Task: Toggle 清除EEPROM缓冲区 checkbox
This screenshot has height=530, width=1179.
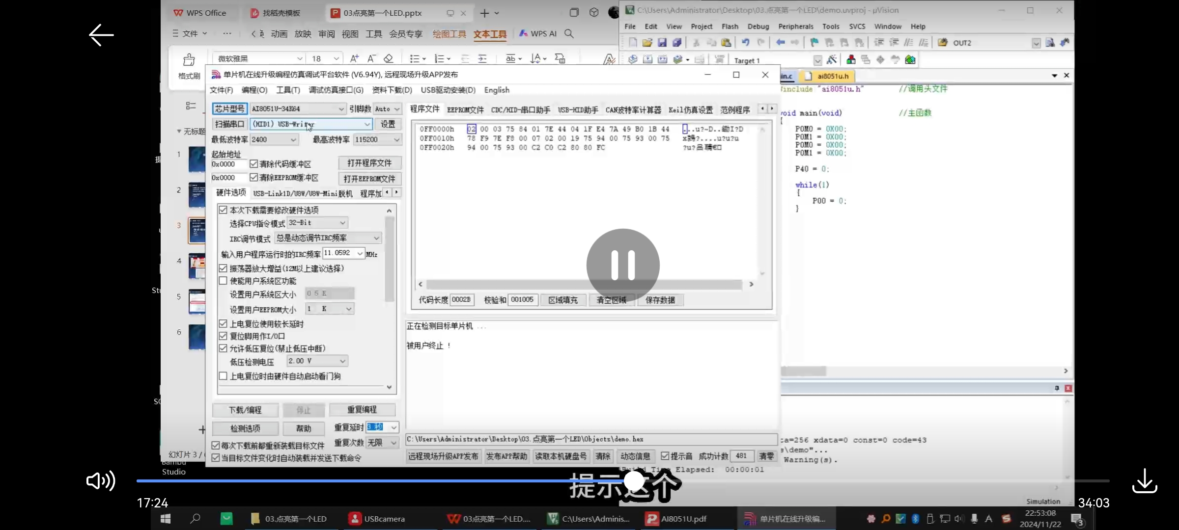Action: [x=254, y=177]
